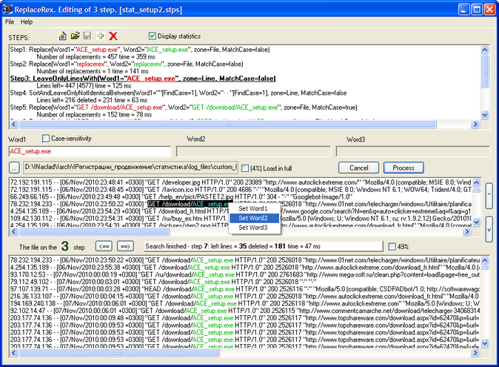Open the Help menu
Viewport: 499px width, 367px height.
[x=27, y=22]
